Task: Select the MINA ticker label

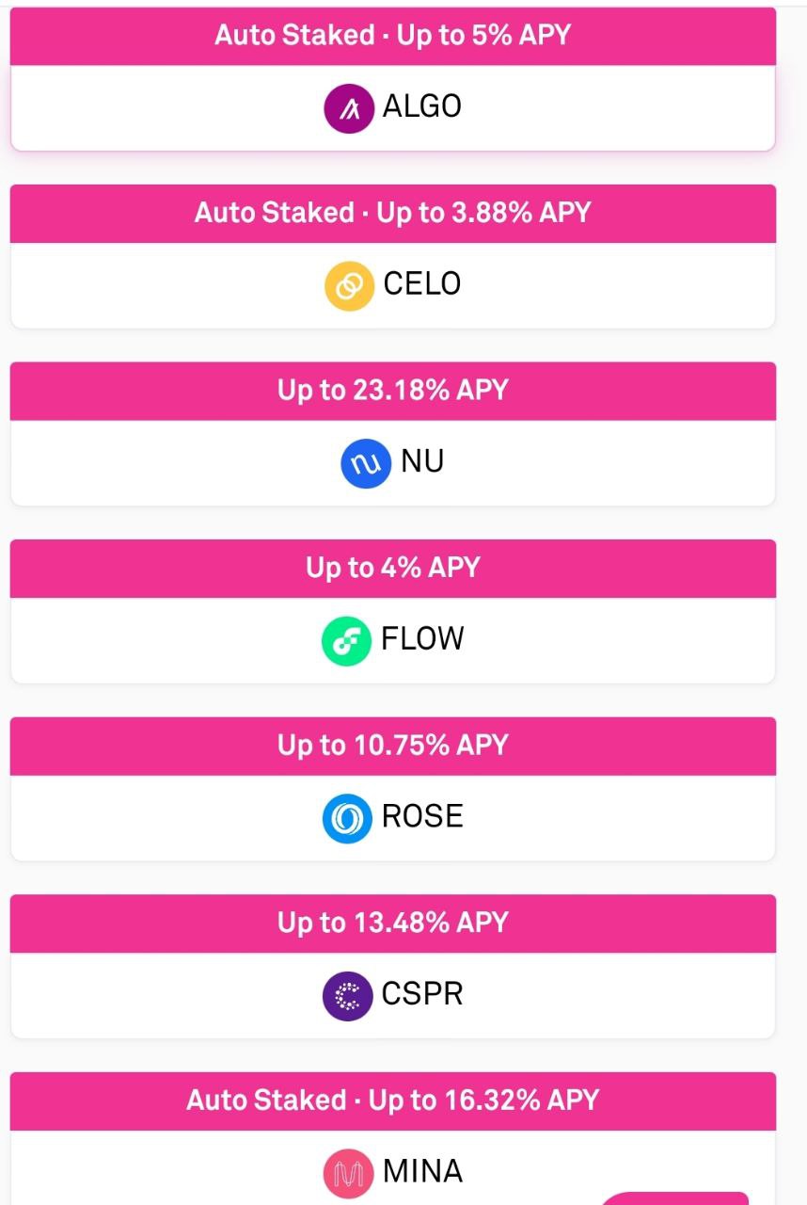Action: pos(422,1172)
